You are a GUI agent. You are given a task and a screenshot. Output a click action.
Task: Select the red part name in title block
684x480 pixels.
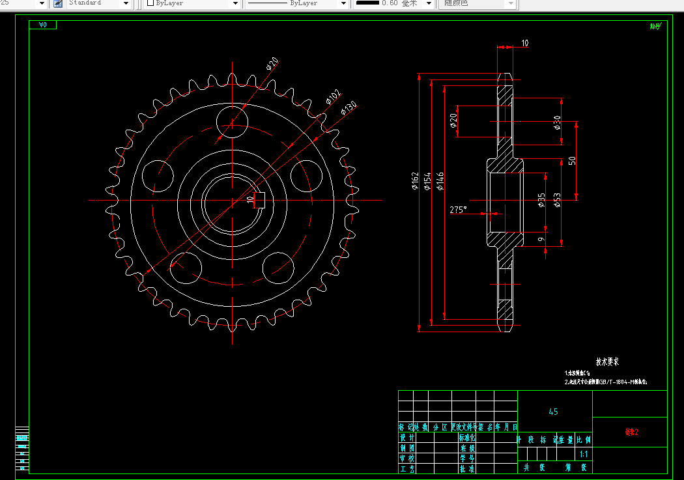631,432
